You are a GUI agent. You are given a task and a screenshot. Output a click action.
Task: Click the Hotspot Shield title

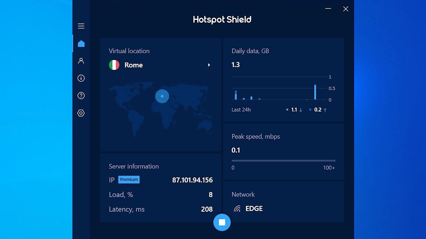click(x=222, y=20)
